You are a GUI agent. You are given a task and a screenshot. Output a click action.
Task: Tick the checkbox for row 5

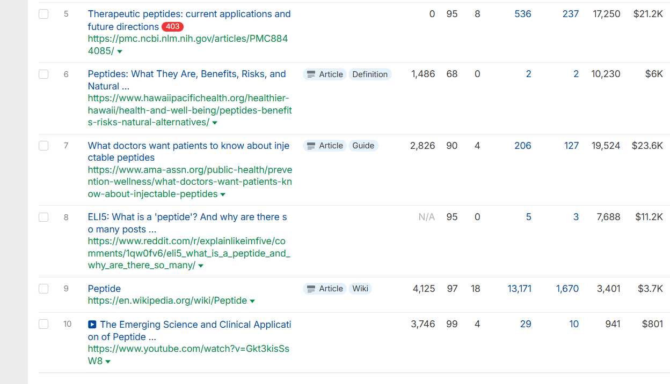43,14
